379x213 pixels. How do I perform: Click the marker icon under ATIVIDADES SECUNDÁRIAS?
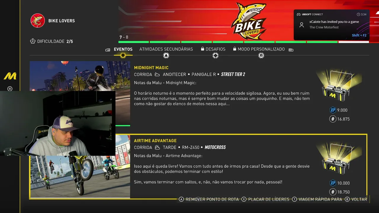pyautogui.click(x=166, y=55)
